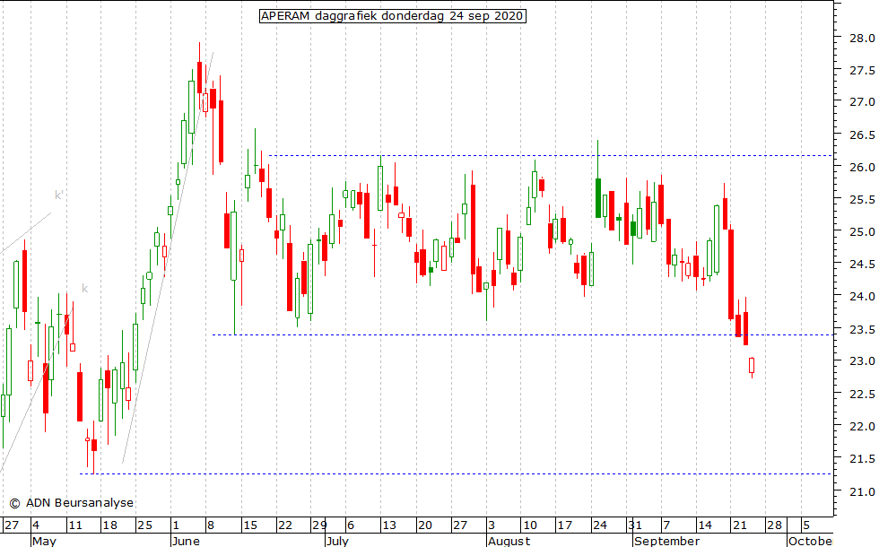Click the date tick '15' in June
This screenshot has width=879, height=547.
click(x=250, y=525)
